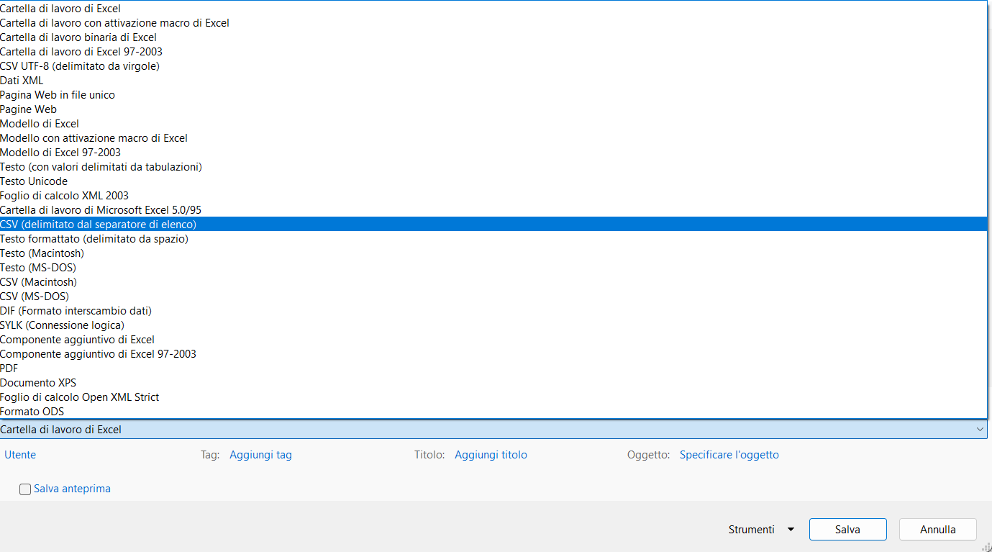The width and height of the screenshot is (992, 552).
Task: Choose 'Componente aggiuntivo di Excel 97-2003'
Action: (x=493, y=354)
